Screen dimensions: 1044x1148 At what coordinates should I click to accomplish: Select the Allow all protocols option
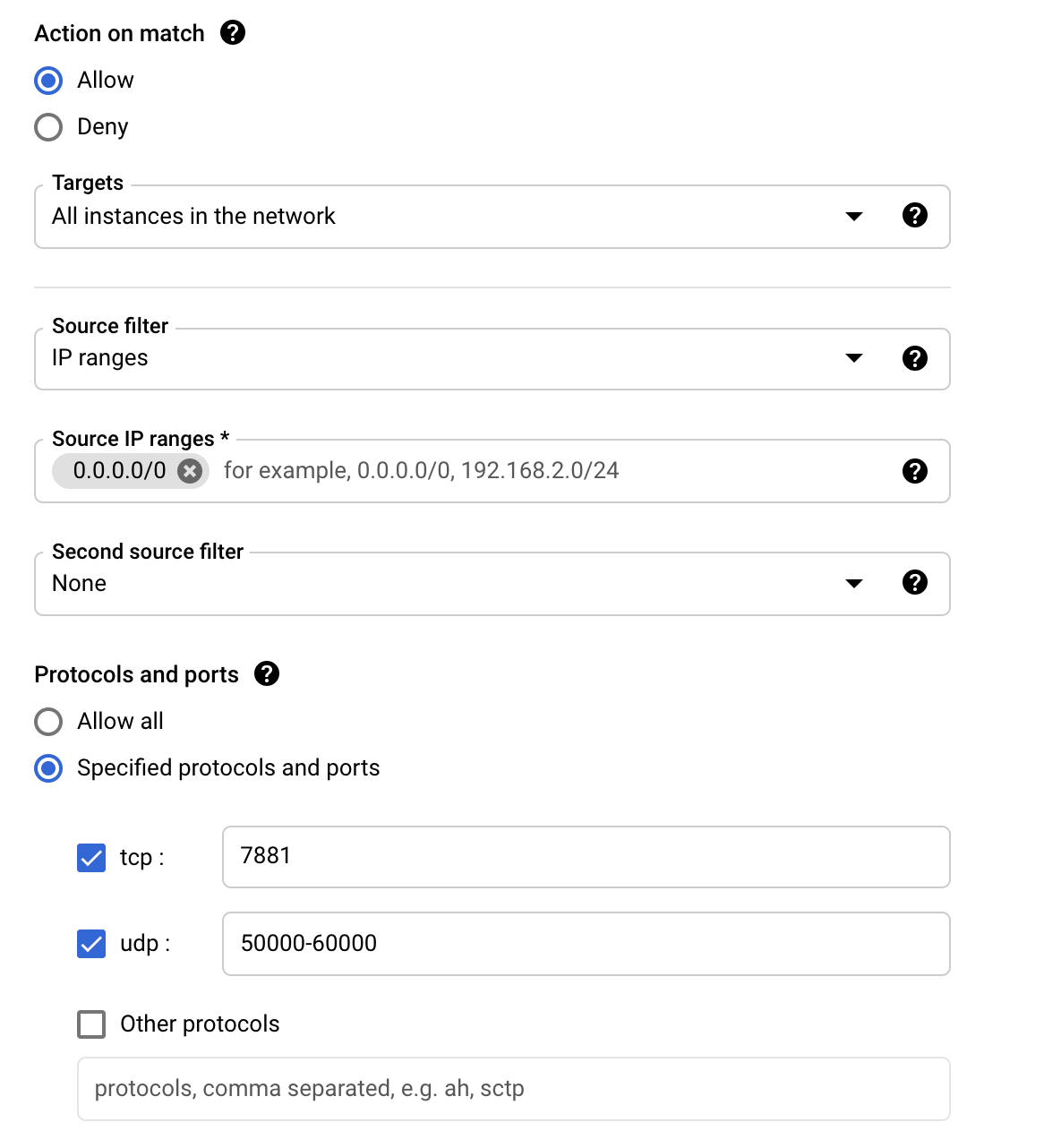click(48, 722)
